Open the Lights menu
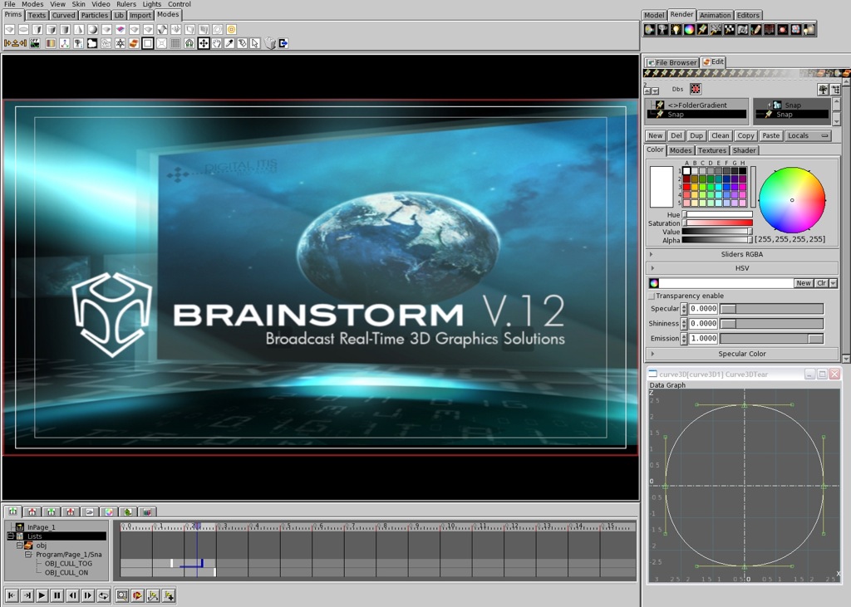Screen dimensions: 851x607 pos(152,4)
